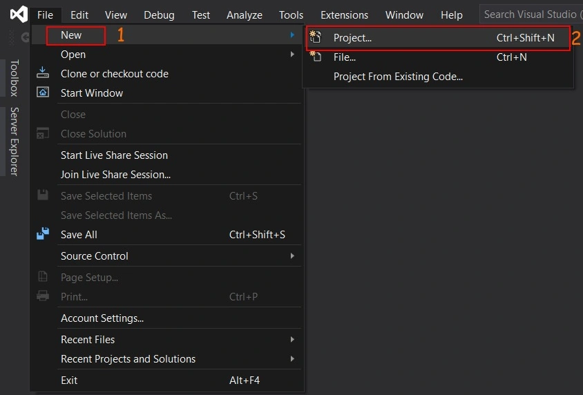Click the Ctrl+Shift+S shortcut text
Viewport: 583px width, 395px height.
[257, 235]
